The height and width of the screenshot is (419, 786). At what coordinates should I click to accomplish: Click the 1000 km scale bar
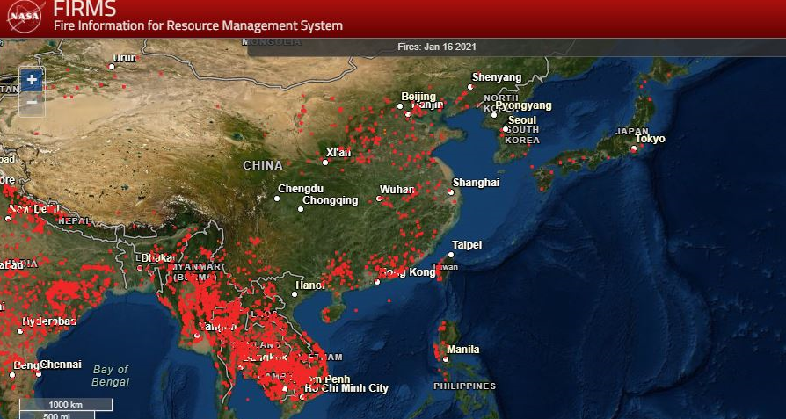66,404
